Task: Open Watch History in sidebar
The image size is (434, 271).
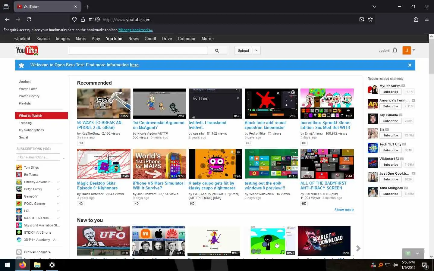Action: click(x=29, y=96)
